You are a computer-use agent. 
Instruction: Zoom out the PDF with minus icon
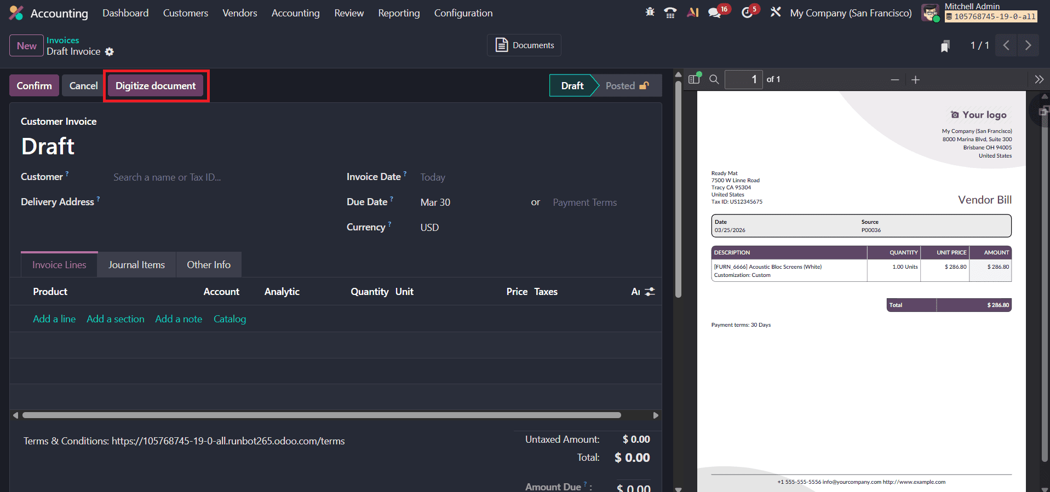click(895, 80)
